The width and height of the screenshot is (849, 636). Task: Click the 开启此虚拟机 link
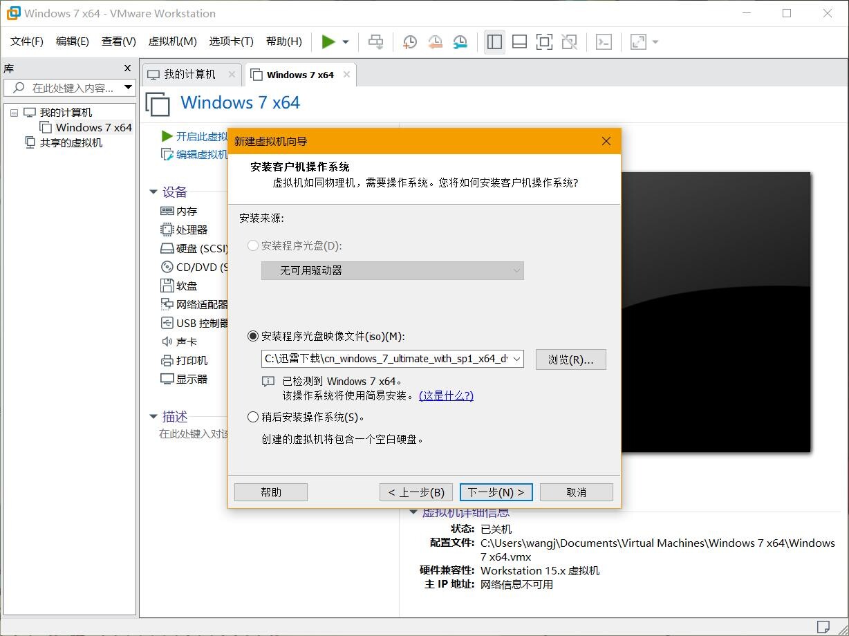[202, 136]
